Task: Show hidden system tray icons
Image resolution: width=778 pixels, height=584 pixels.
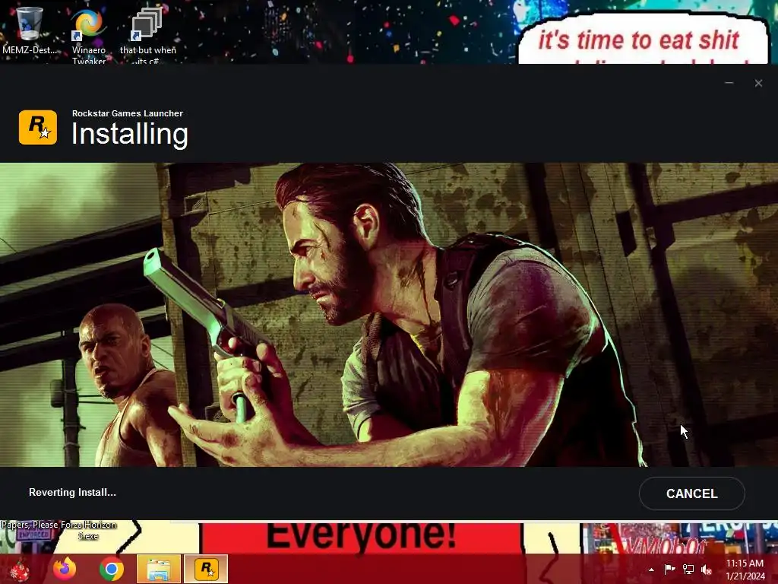Action: 651,570
